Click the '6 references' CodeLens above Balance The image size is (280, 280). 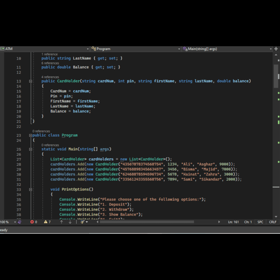50,63
